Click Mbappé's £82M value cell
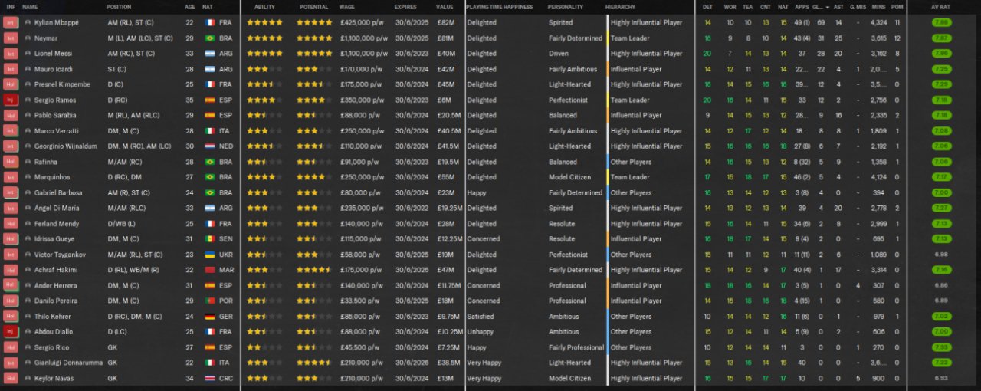981x391 pixels. pyautogui.click(x=445, y=22)
